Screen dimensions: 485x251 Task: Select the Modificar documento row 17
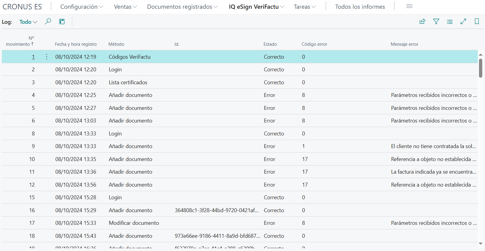tap(134, 223)
